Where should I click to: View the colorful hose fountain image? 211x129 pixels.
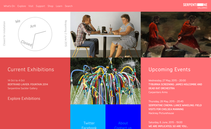pyautogui.click(x=105, y=81)
